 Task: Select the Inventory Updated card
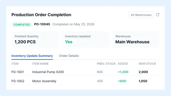pos(85,39)
